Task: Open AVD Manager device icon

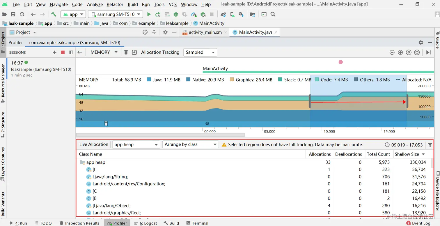Action: pyautogui.click(x=232, y=14)
